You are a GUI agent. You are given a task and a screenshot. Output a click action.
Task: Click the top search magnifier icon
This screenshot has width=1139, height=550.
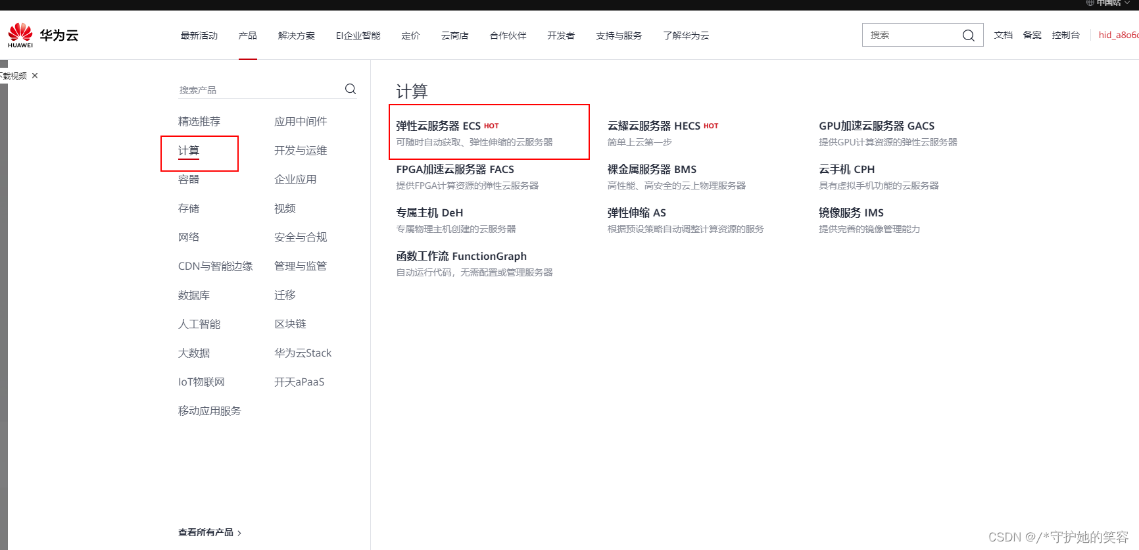click(x=968, y=36)
